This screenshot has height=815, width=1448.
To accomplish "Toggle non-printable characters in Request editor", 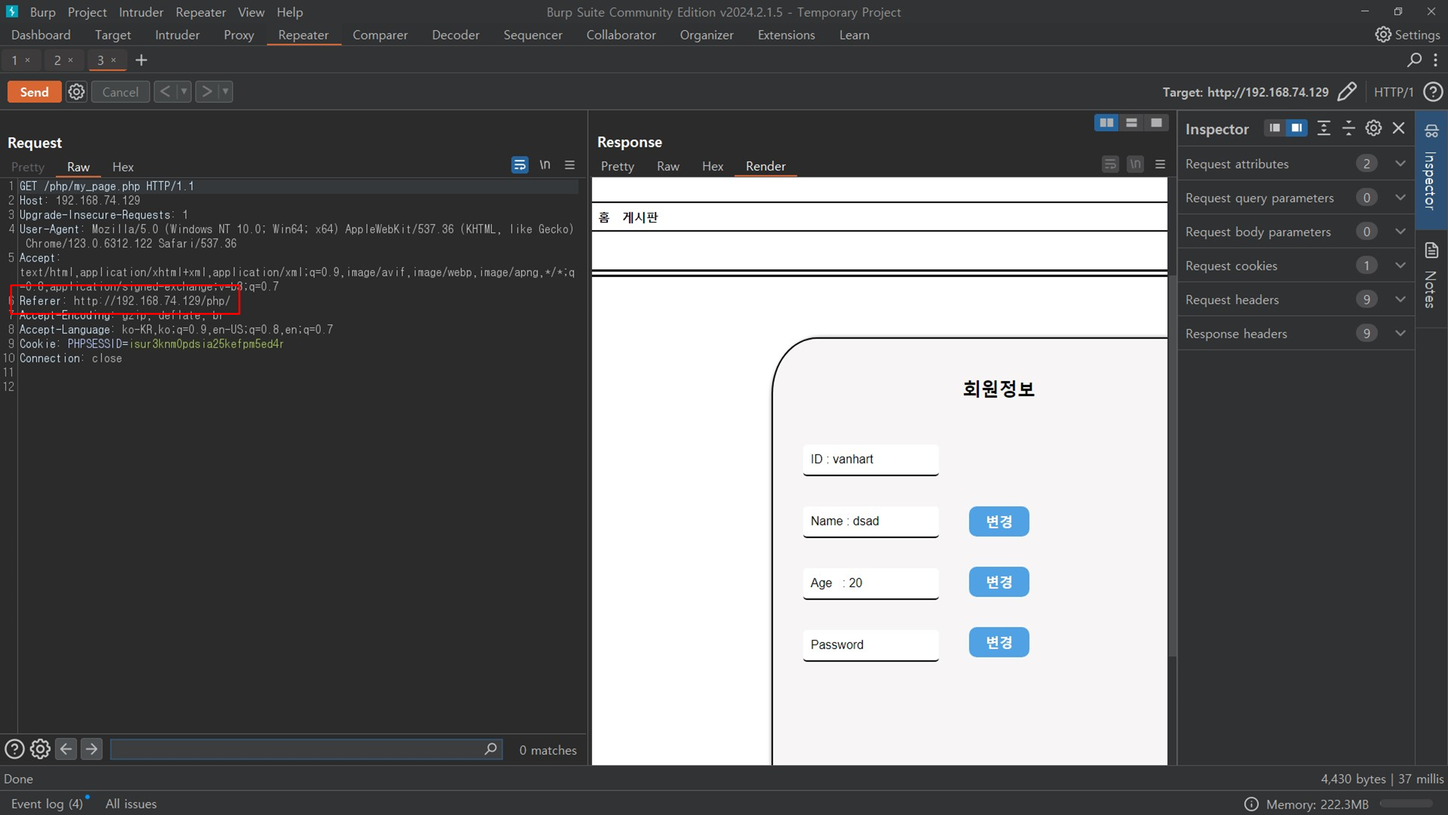I will pyautogui.click(x=544, y=165).
